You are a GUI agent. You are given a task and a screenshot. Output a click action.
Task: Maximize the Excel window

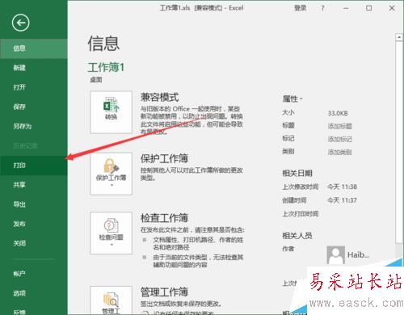point(368,8)
